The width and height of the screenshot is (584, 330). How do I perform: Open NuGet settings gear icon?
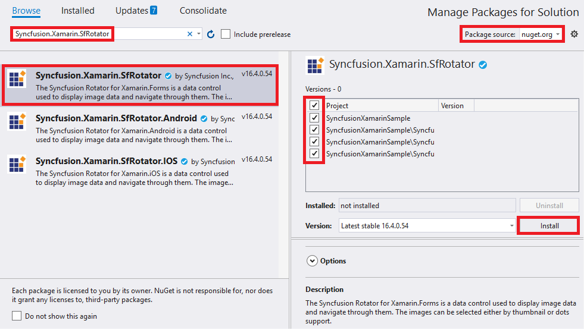coord(574,34)
